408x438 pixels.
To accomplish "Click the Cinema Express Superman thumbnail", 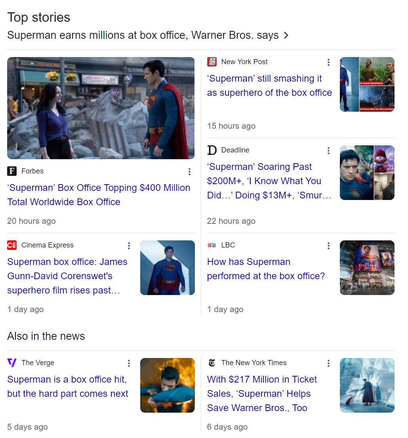I will click(x=168, y=268).
